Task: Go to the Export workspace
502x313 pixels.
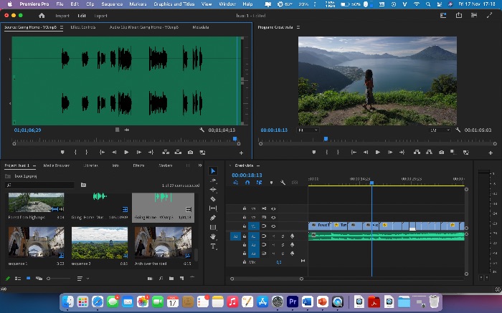Action: [x=101, y=16]
